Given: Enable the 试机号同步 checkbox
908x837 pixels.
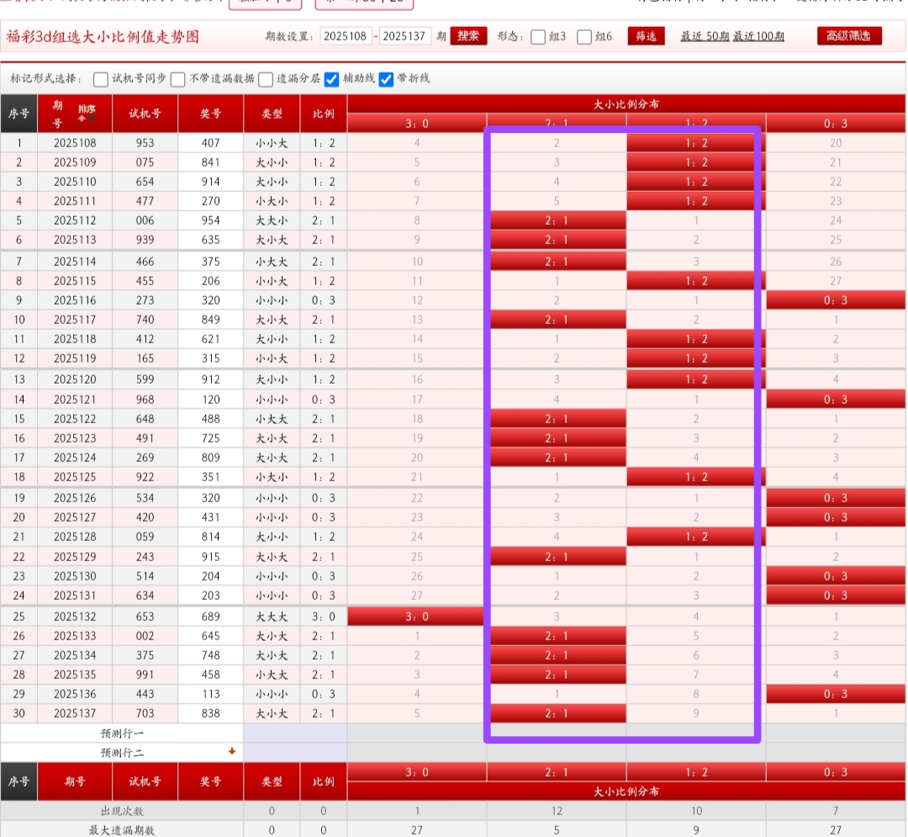Looking at the screenshot, I should 101,79.
